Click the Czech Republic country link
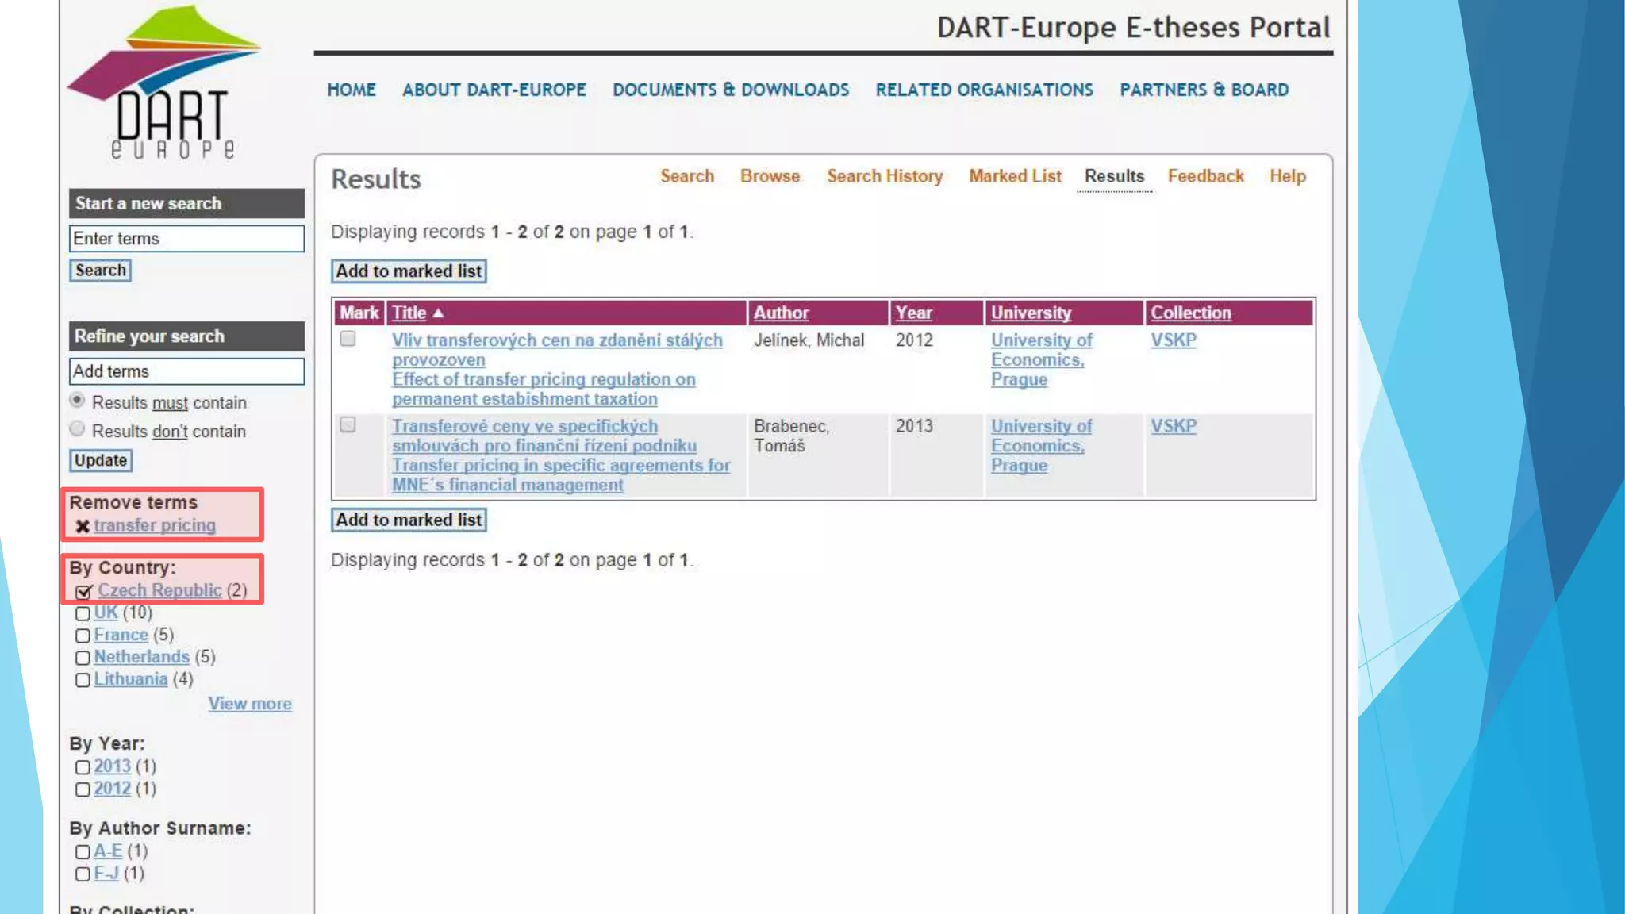This screenshot has width=1625, height=914. point(159,590)
